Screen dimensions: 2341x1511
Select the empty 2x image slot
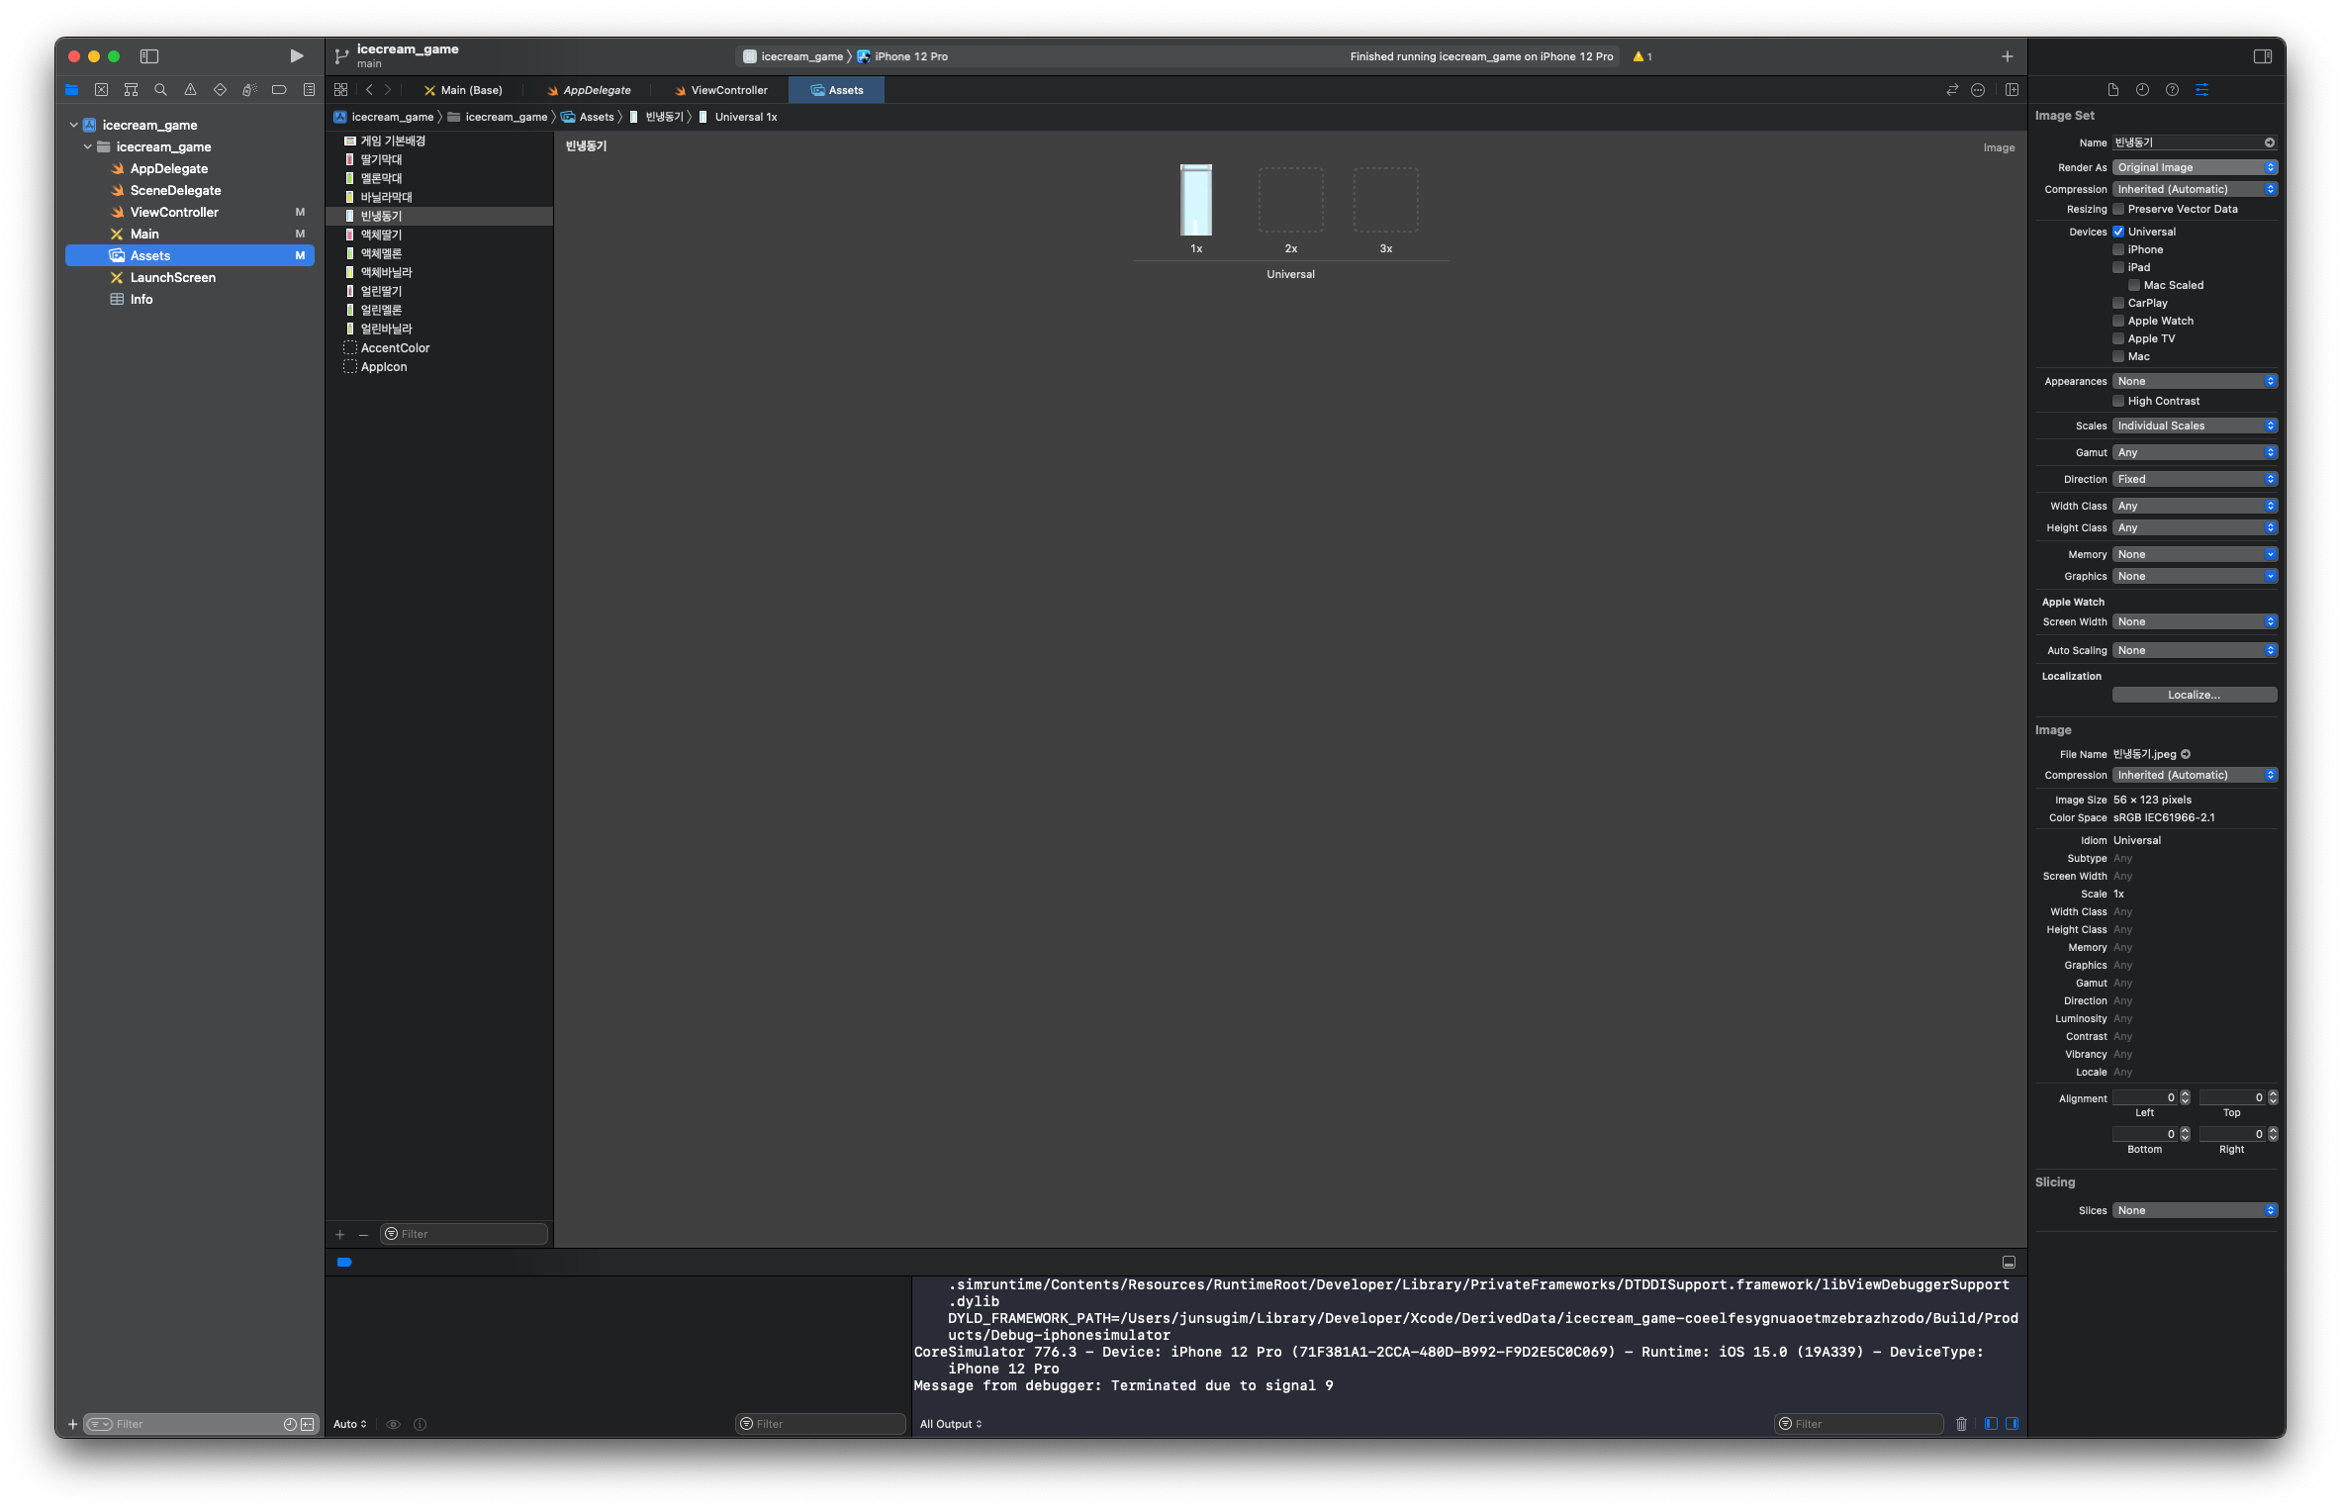click(1290, 200)
